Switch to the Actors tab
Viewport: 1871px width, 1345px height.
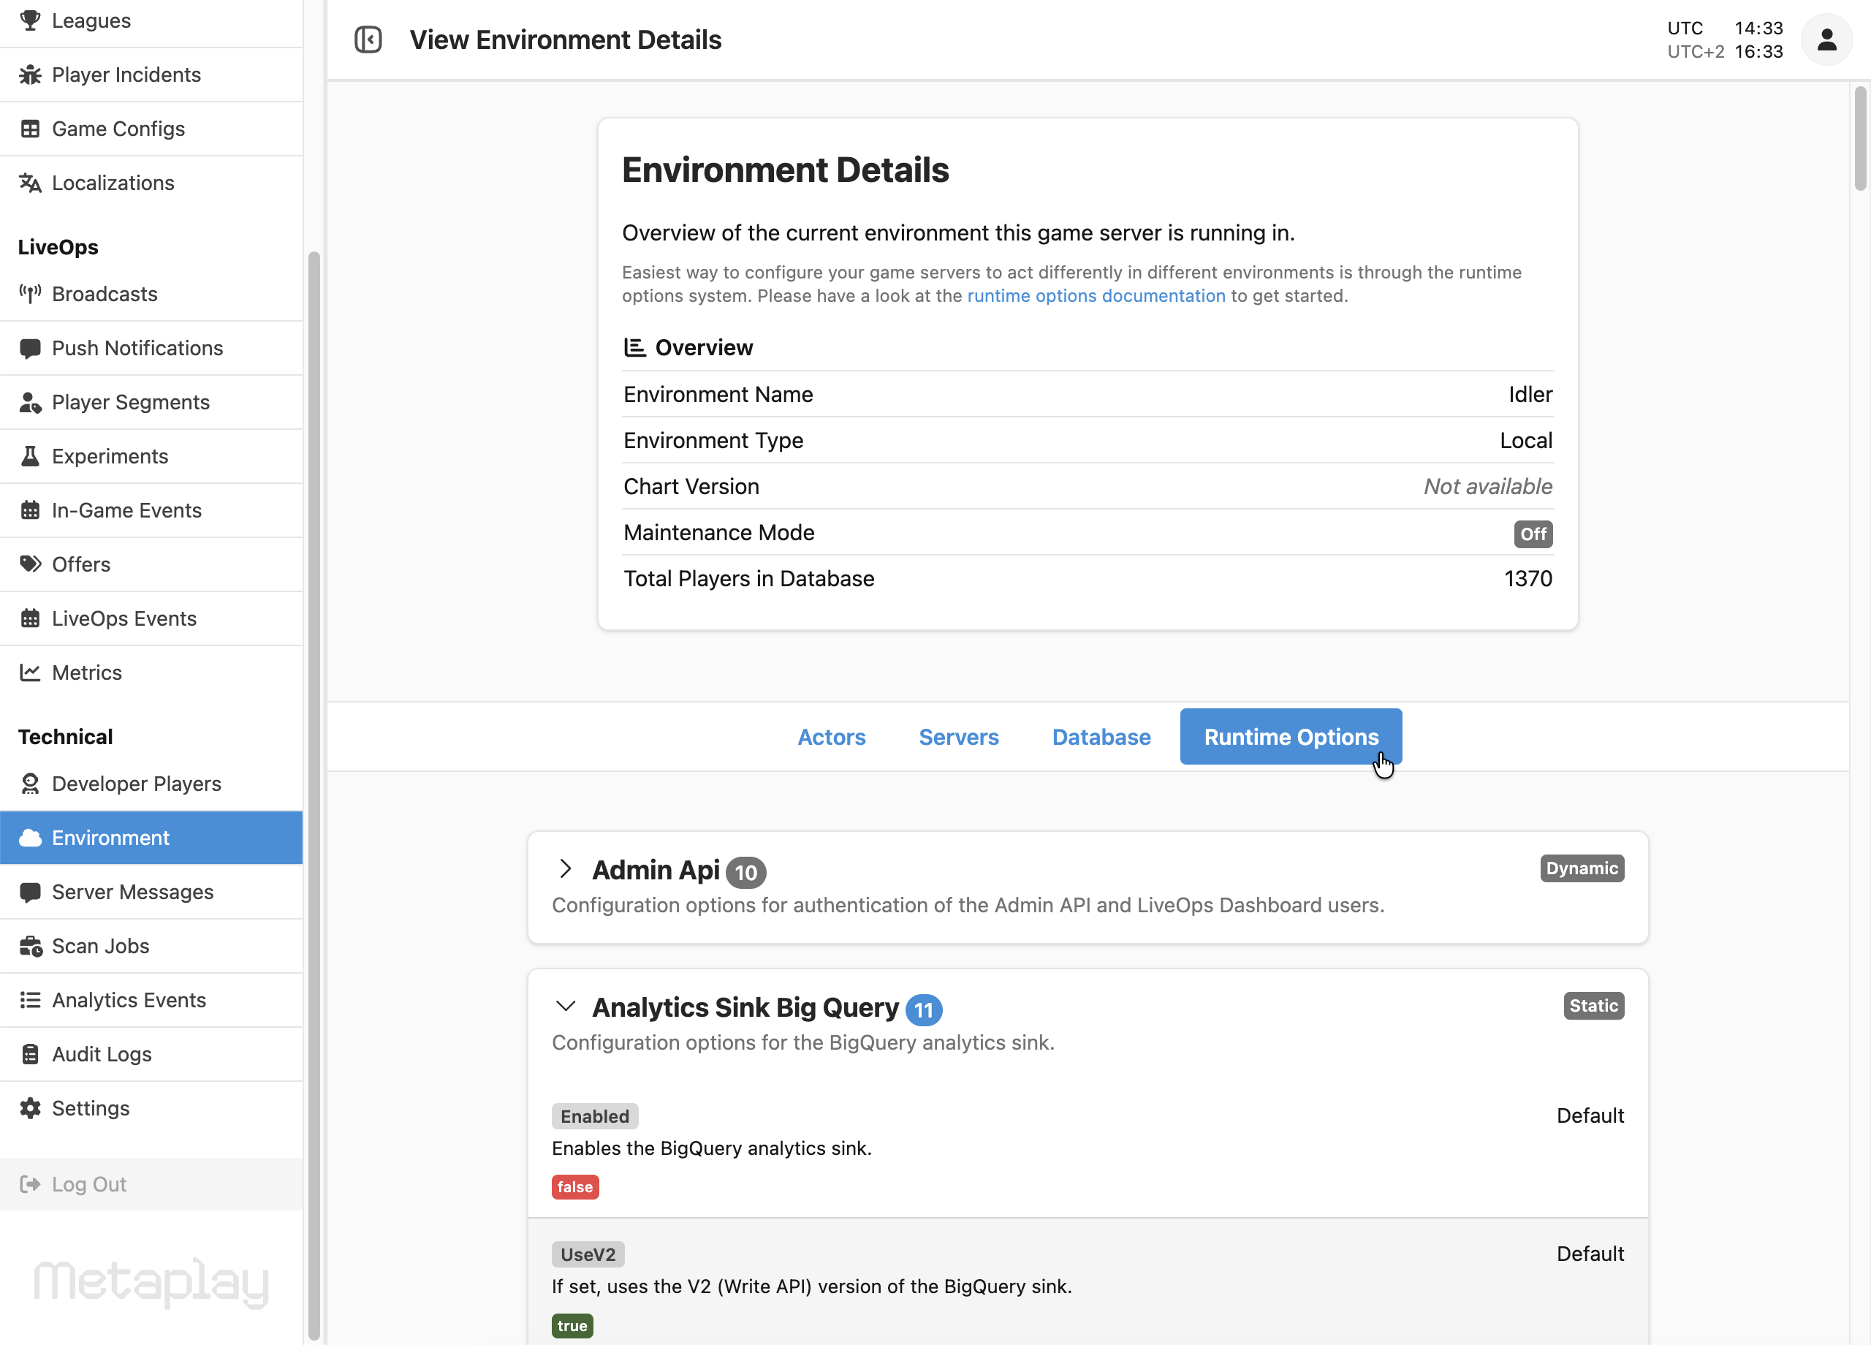pyautogui.click(x=832, y=737)
